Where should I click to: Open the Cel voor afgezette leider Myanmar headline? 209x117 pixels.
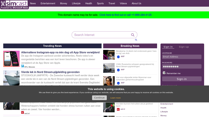pyautogui.click(x=134, y=79)
